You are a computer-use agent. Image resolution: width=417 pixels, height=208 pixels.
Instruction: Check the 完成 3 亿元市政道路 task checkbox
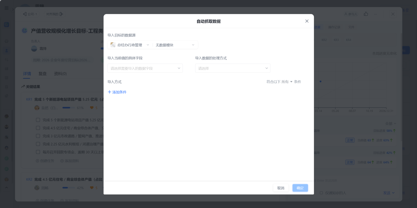38,136
